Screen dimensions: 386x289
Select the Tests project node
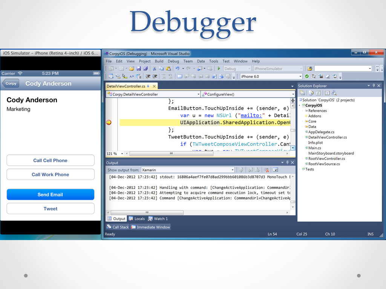[x=309, y=169]
